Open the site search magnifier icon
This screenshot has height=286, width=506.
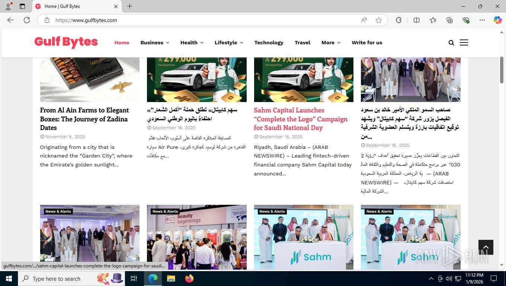[x=451, y=43]
